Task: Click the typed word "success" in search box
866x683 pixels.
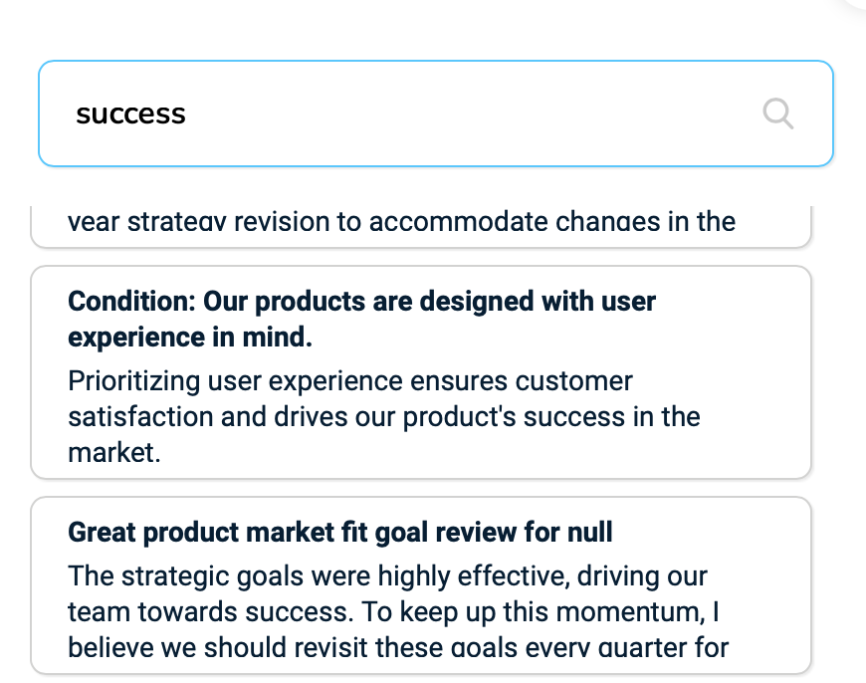Action: click(130, 114)
